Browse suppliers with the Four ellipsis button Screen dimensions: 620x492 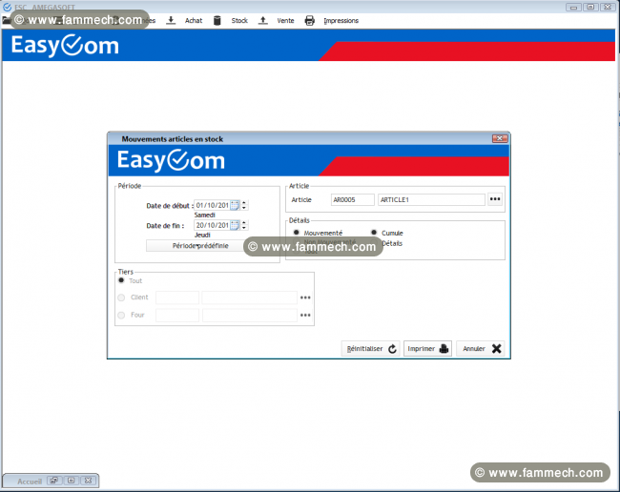tap(305, 316)
